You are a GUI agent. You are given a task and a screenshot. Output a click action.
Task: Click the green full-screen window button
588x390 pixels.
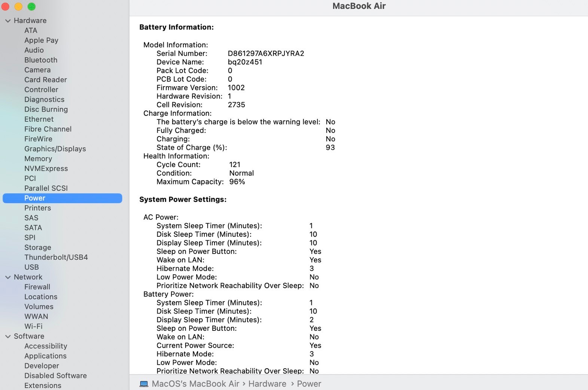[x=32, y=6]
